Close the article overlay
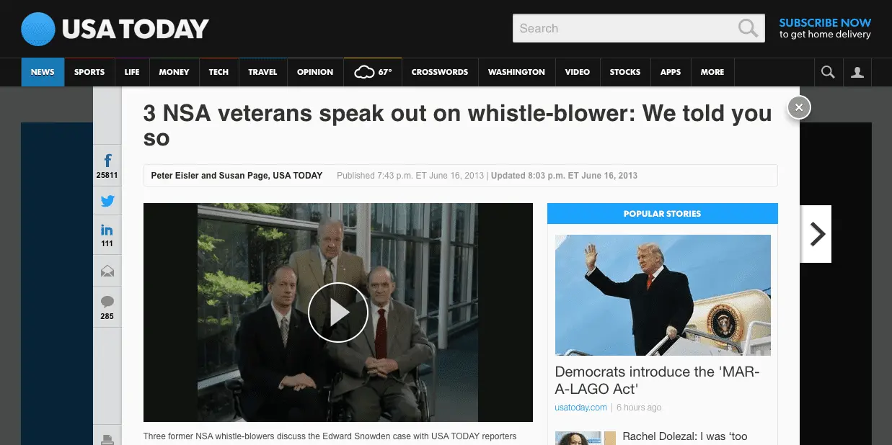This screenshot has width=892, height=445. tap(798, 107)
